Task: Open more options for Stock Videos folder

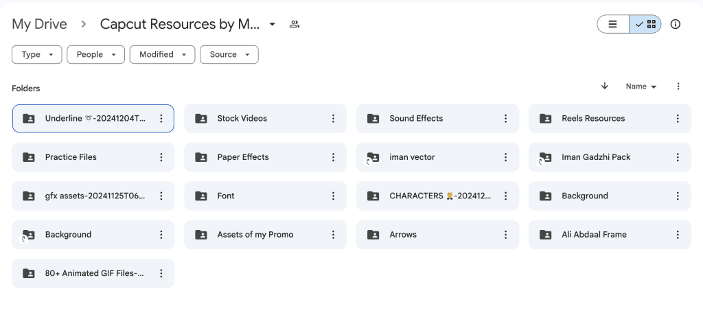Action: tap(333, 119)
